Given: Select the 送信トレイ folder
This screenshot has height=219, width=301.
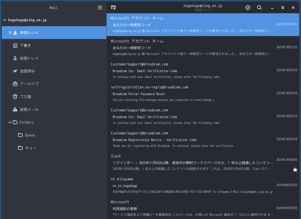Looking at the screenshot, I should (54, 58).
